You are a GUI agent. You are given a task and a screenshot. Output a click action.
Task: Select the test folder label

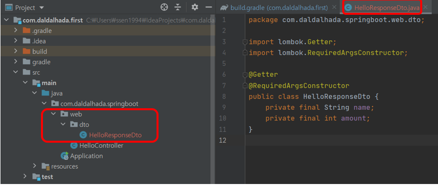[x=47, y=177]
